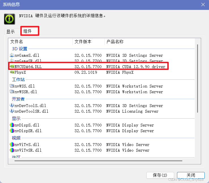The image size is (209, 183).
Task: Select the nvDispSR.dll file name
Action: [x=28, y=131]
